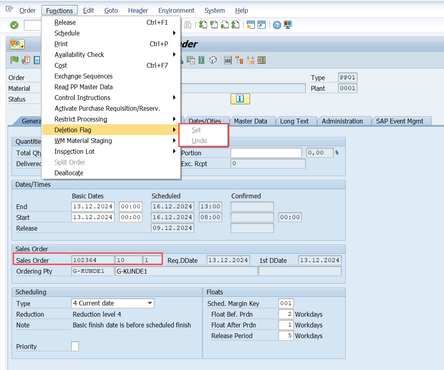Click the two down-arrows boxes icon
Screen dimensions: 444x370
(x=250, y=60)
